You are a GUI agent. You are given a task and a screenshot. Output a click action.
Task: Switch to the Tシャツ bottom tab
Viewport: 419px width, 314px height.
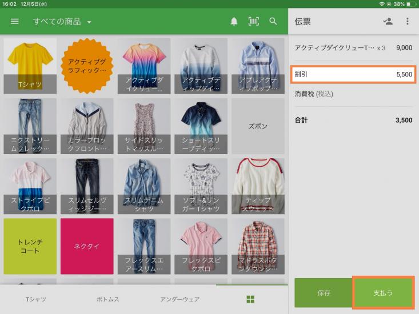coord(36,299)
